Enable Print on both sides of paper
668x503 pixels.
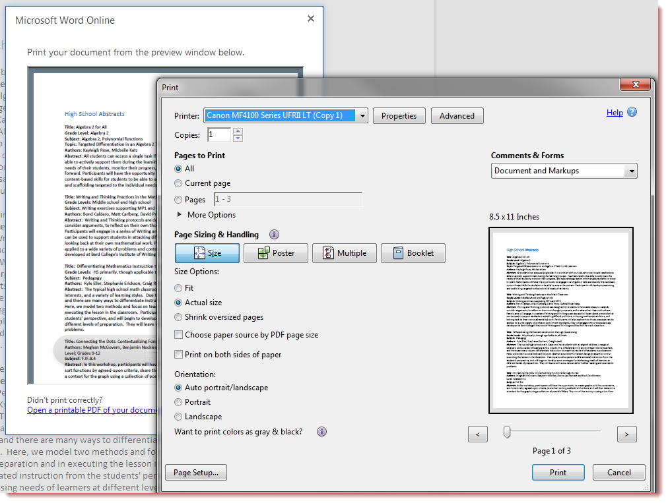point(178,355)
